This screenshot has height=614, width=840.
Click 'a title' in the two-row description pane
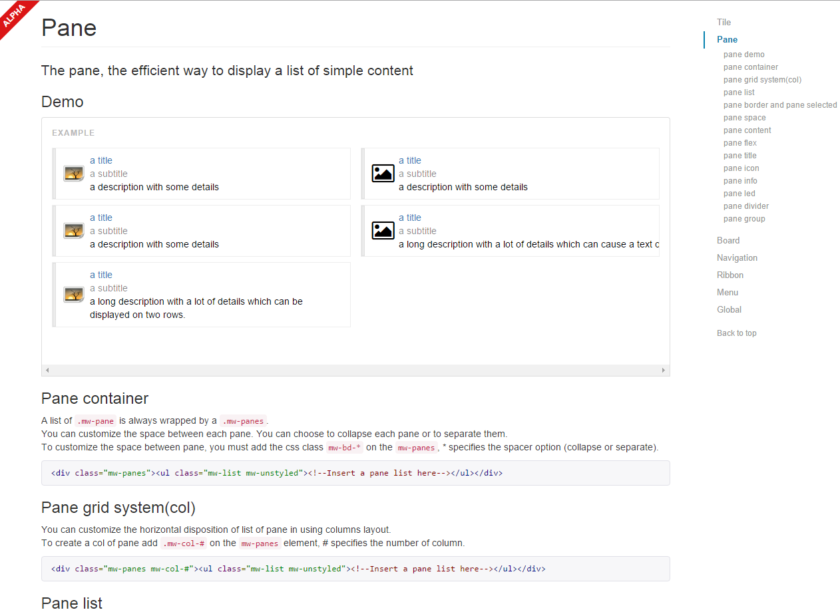[x=101, y=275]
